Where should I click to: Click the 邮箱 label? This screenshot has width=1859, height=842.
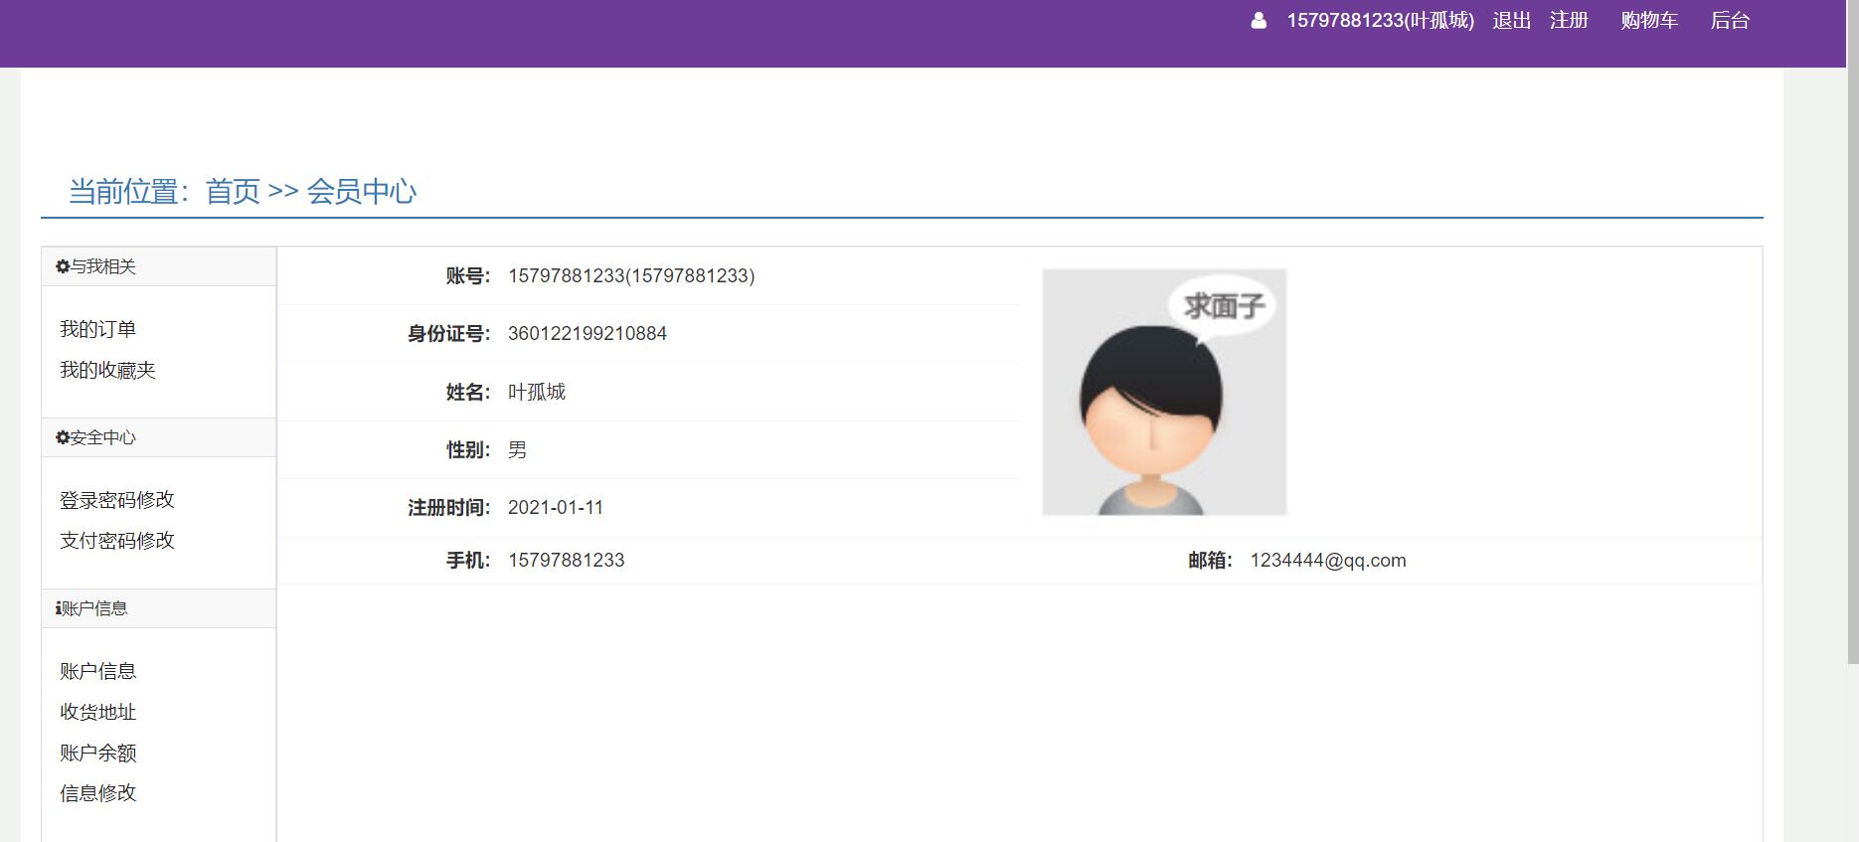[1210, 560]
